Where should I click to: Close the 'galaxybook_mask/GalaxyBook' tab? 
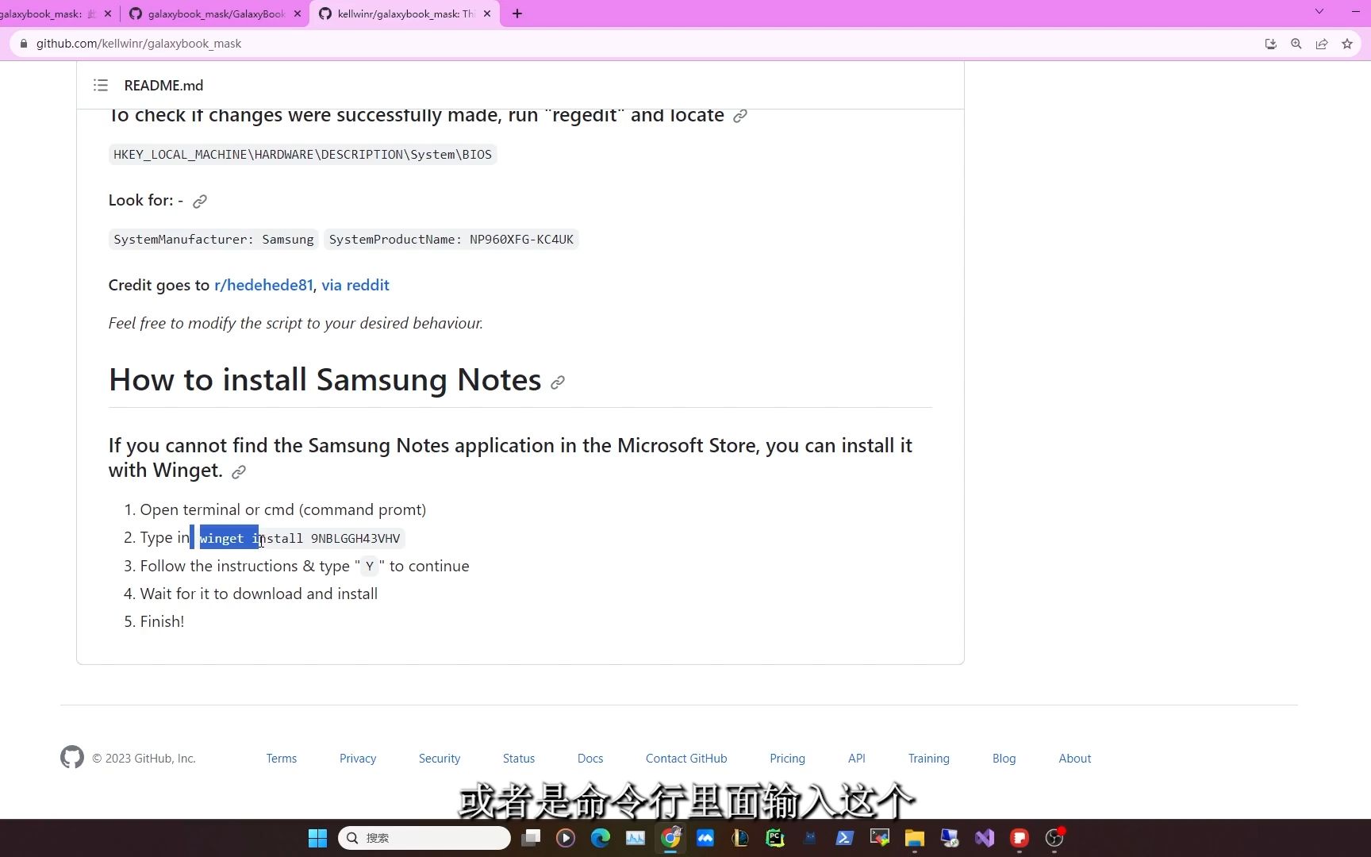coord(298,13)
